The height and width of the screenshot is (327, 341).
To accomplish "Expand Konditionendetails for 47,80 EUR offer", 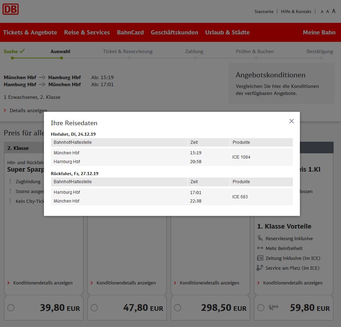I will (x=126, y=283).
